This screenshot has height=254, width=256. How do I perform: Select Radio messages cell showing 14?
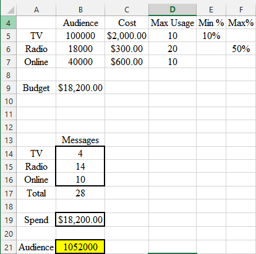click(x=80, y=167)
